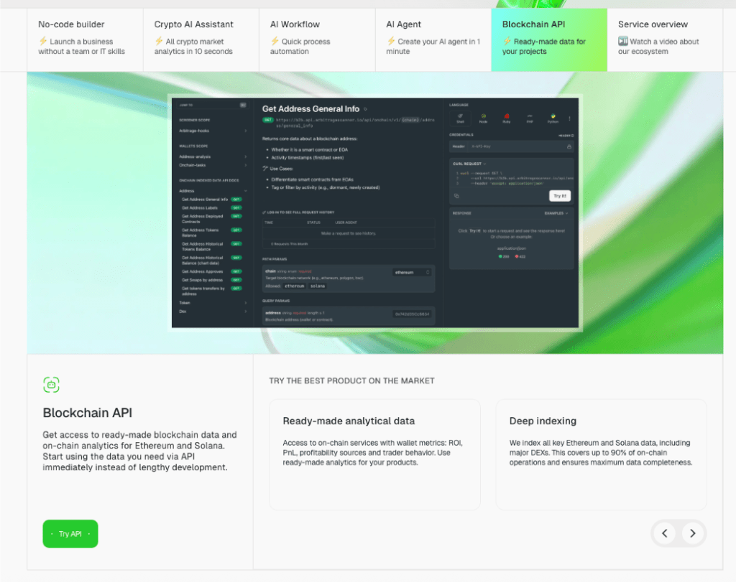The image size is (736, 585).
Task: Click the green Try API button
Action: 70,533
